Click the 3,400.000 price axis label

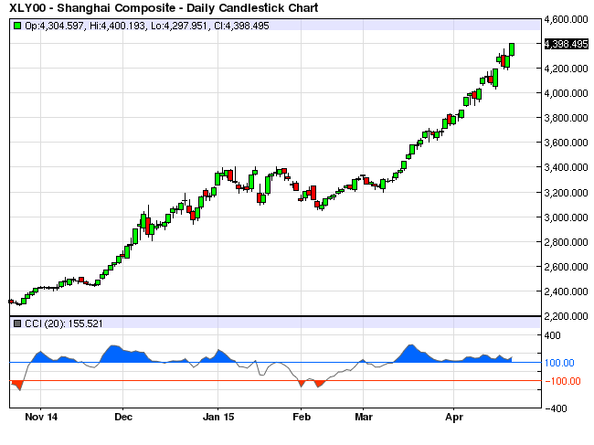(x=566, y=167)
